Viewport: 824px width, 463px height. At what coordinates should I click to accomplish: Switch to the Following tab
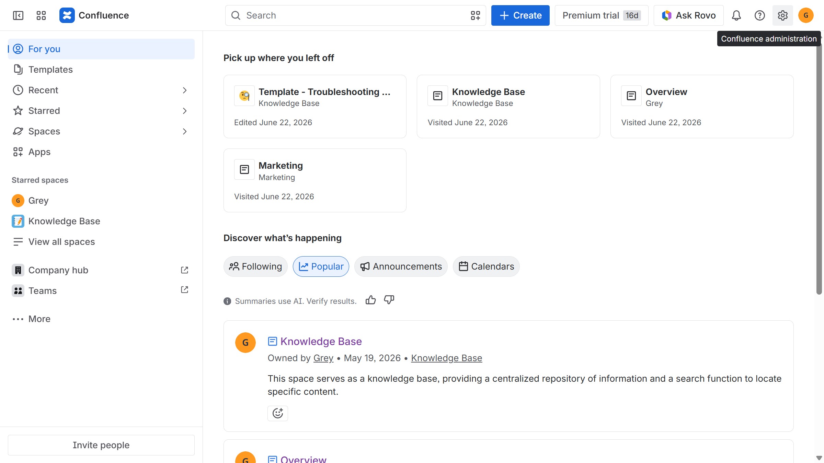point(255,266)
